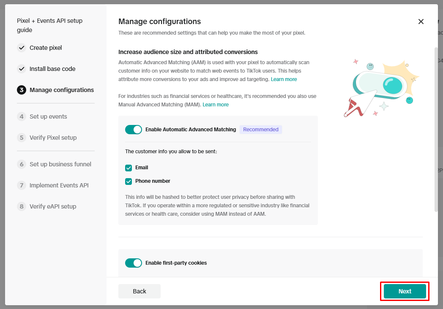Click the step 7 number circle
The width and height of the screenshot is (443, 309).
tap(22, 185)
